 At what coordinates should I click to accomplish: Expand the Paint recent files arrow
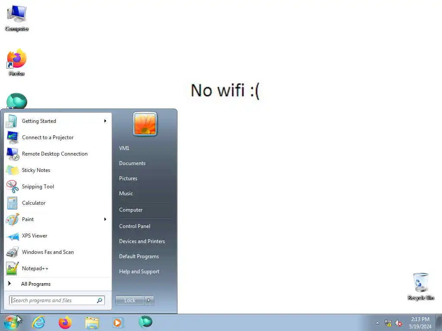(105, 219)
